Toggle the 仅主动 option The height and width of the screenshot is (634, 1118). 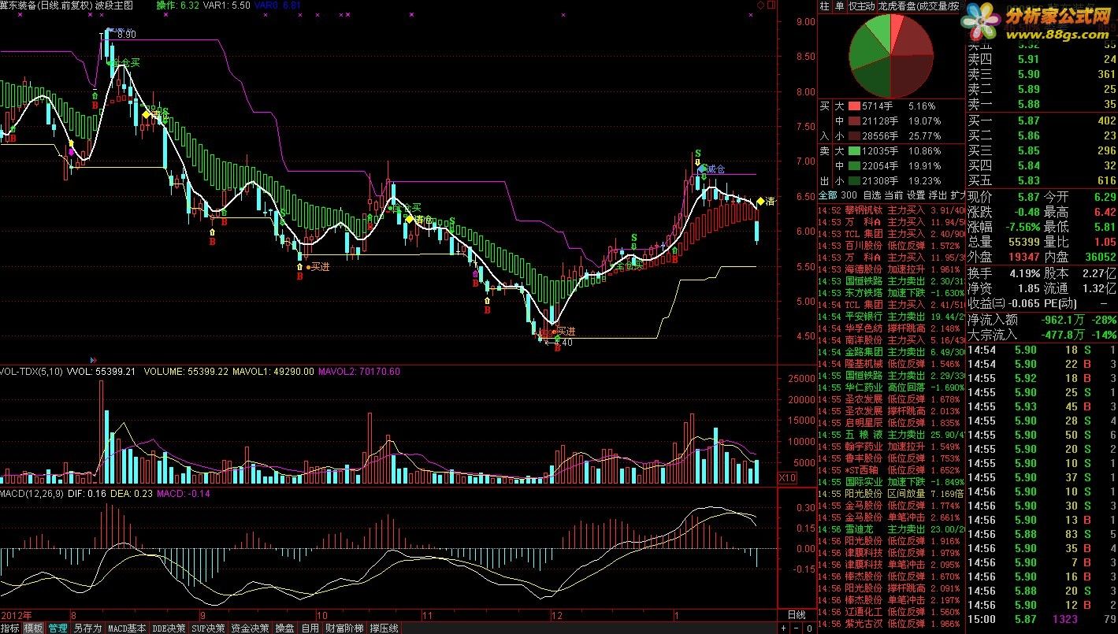click(x=862, y=6)
